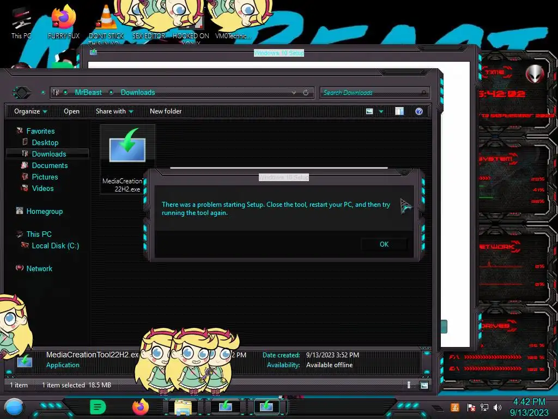Image resolution: width=558 pixels, height=419 pixels.
Task: Open Documents in the navigation pane
Action: click(x=50, y=165)
